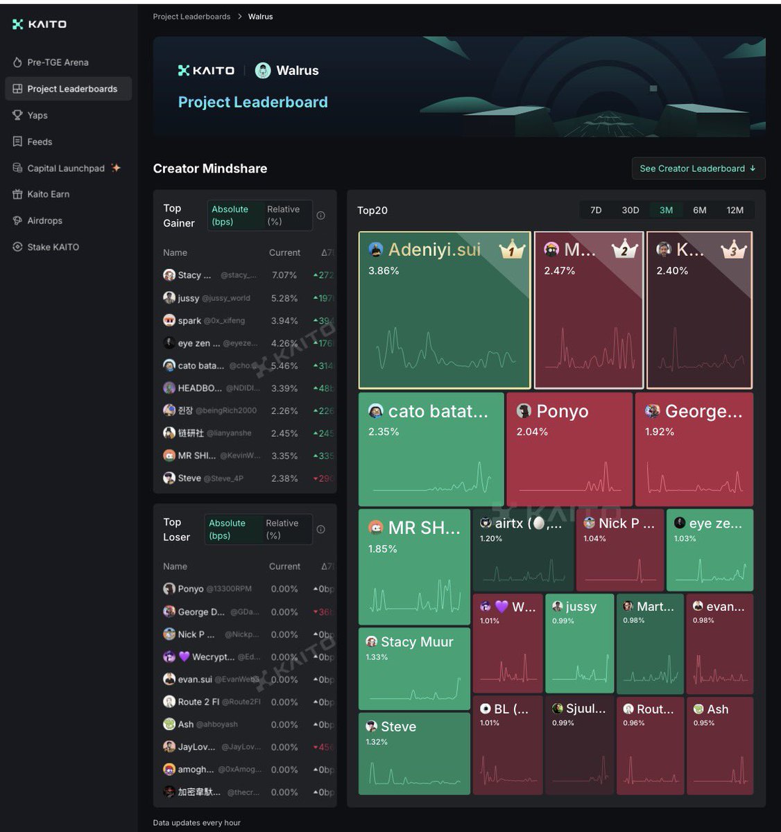781x832 pixels.
Task: Switch the Top20 range to 7D
Action: 596,210
